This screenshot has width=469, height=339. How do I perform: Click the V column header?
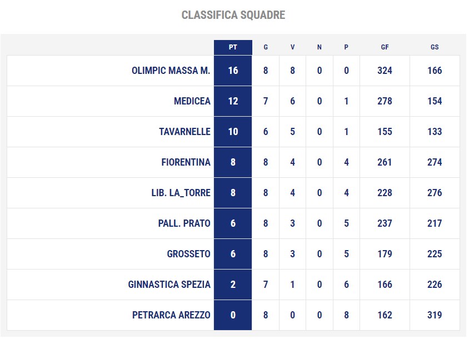click(292, 47)
